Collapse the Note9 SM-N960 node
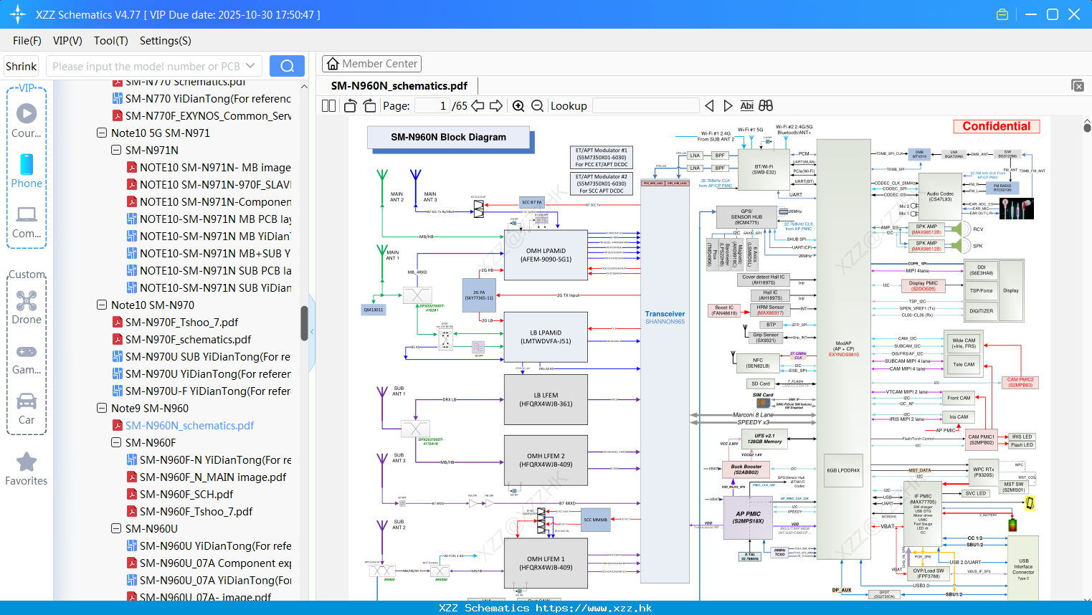 (101, 408)
